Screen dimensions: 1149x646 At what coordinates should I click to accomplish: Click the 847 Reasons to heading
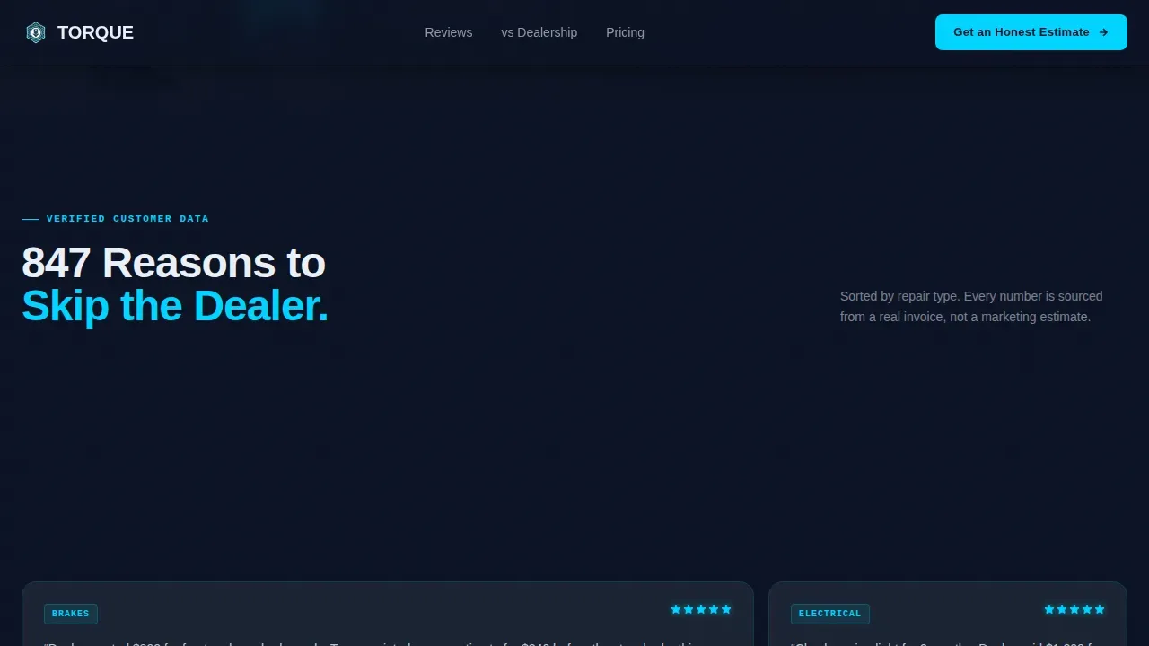[173, 263]
